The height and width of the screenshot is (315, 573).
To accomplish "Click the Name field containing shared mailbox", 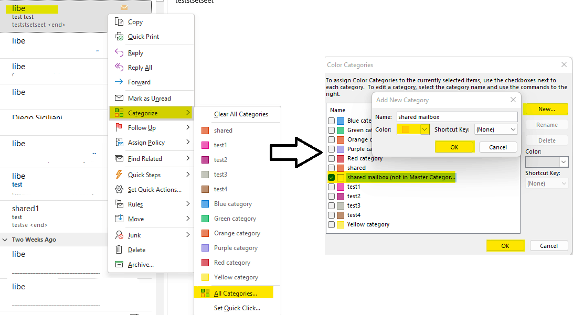I will click(x=457, y=117).
